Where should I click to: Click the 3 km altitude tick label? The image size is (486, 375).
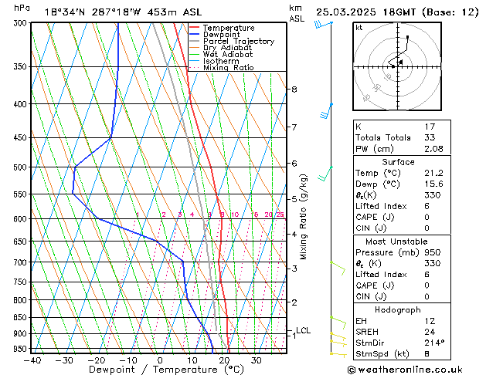click(x=294, y=269)
